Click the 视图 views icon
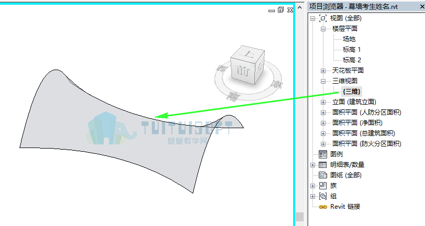The width and height of the screenshot is (425, 226). click(323, 18)
